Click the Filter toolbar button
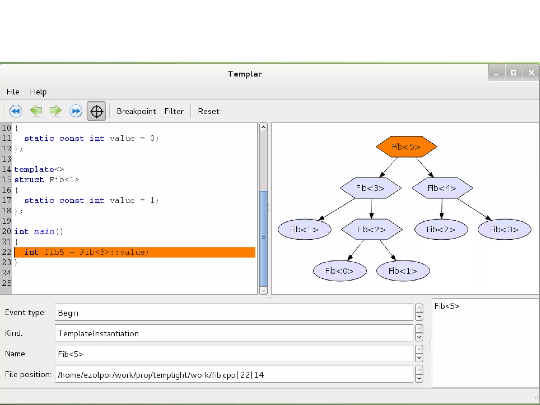This screenshot has height=405, width=540. [x=174, y=111]
